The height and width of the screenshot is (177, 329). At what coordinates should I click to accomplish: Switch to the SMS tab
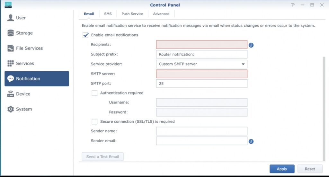click(108, 14)
